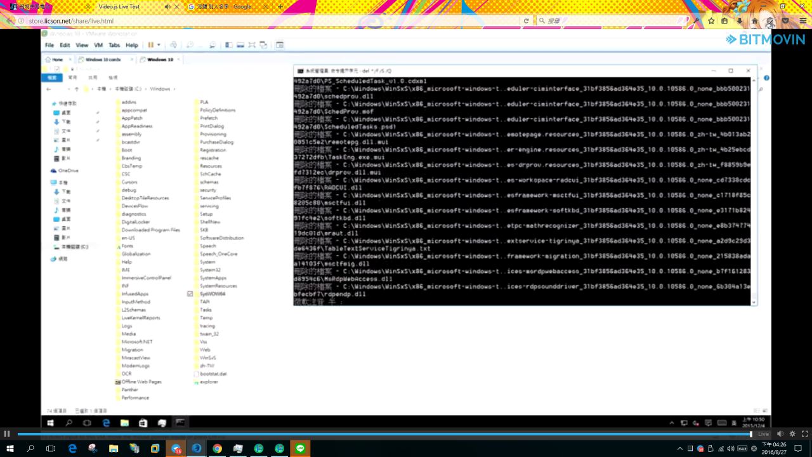Open Google Chrome from the taskbar
The image size is (812, 457).
coord(217,449)
